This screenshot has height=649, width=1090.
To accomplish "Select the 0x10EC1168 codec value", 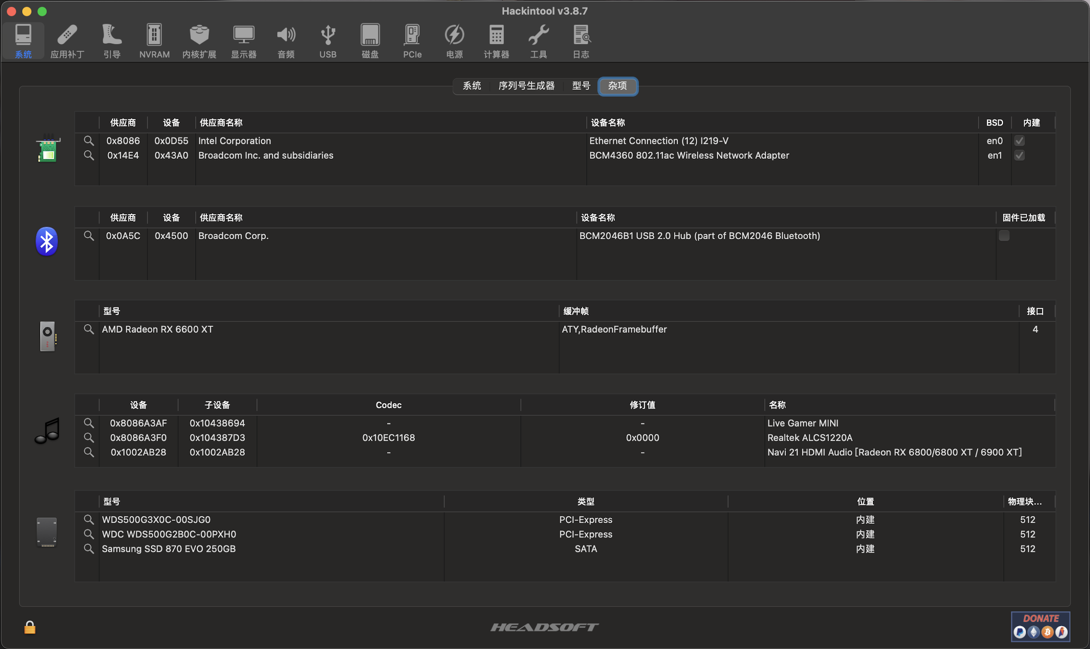I will coord(389,437).
